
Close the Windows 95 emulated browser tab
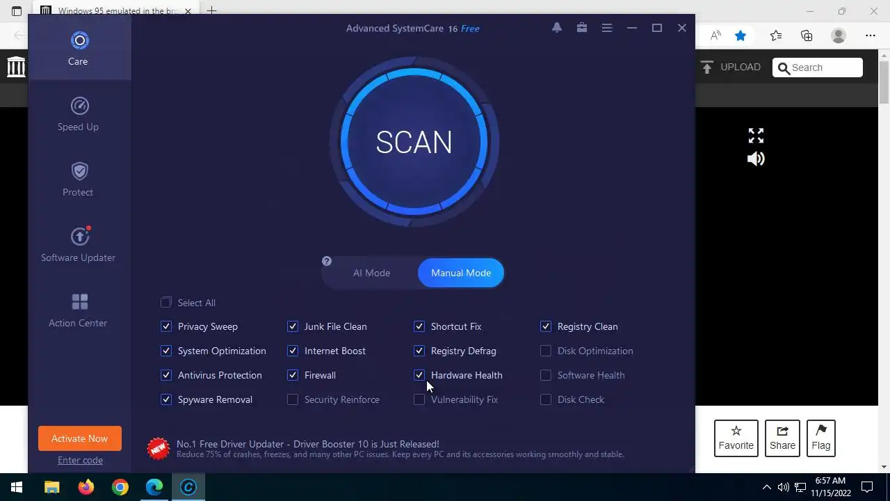188,11
